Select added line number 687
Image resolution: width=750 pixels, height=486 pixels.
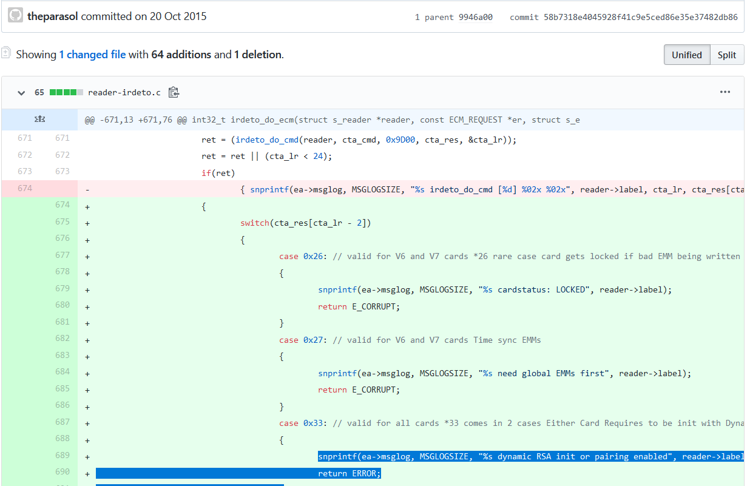[62, 422]
